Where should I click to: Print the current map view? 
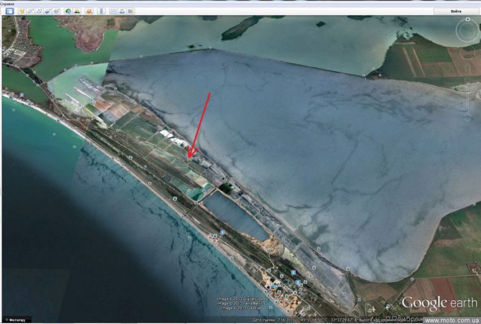point(122,11)
